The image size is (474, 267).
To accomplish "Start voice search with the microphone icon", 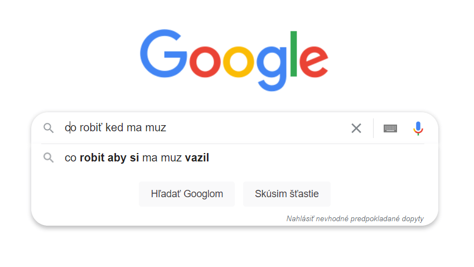I will [418, 128].
